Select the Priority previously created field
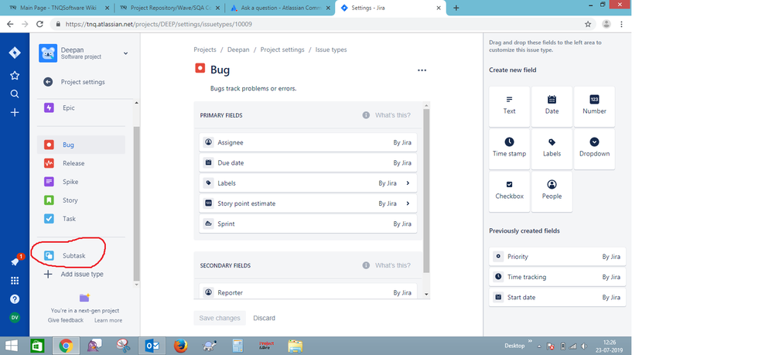 (x=557, y=257)
